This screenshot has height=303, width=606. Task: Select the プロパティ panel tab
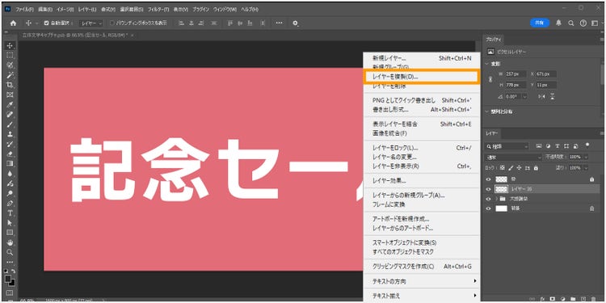point(494,40)
